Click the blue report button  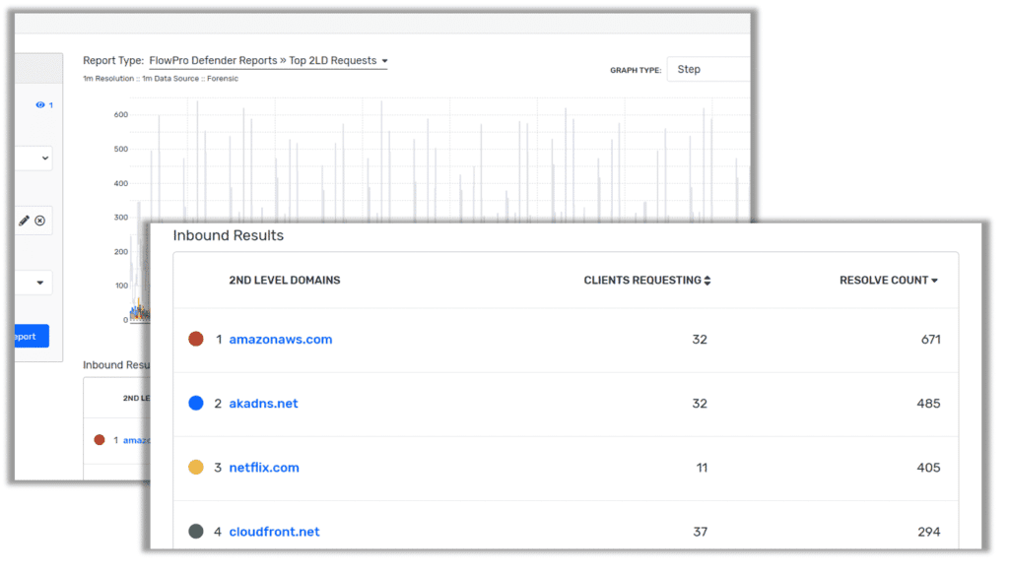(32, 336)
